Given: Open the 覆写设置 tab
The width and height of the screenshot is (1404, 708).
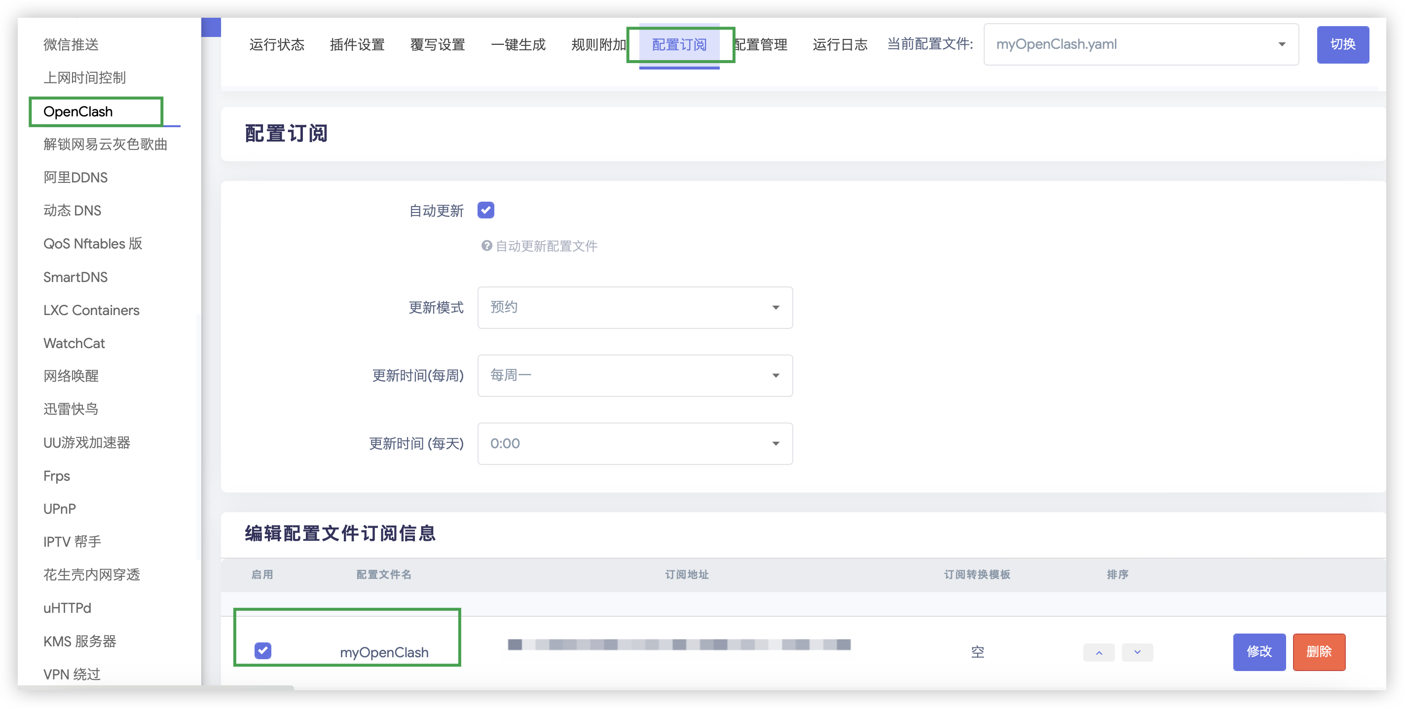Looking at the screenshot, I should tap(437, 45).
